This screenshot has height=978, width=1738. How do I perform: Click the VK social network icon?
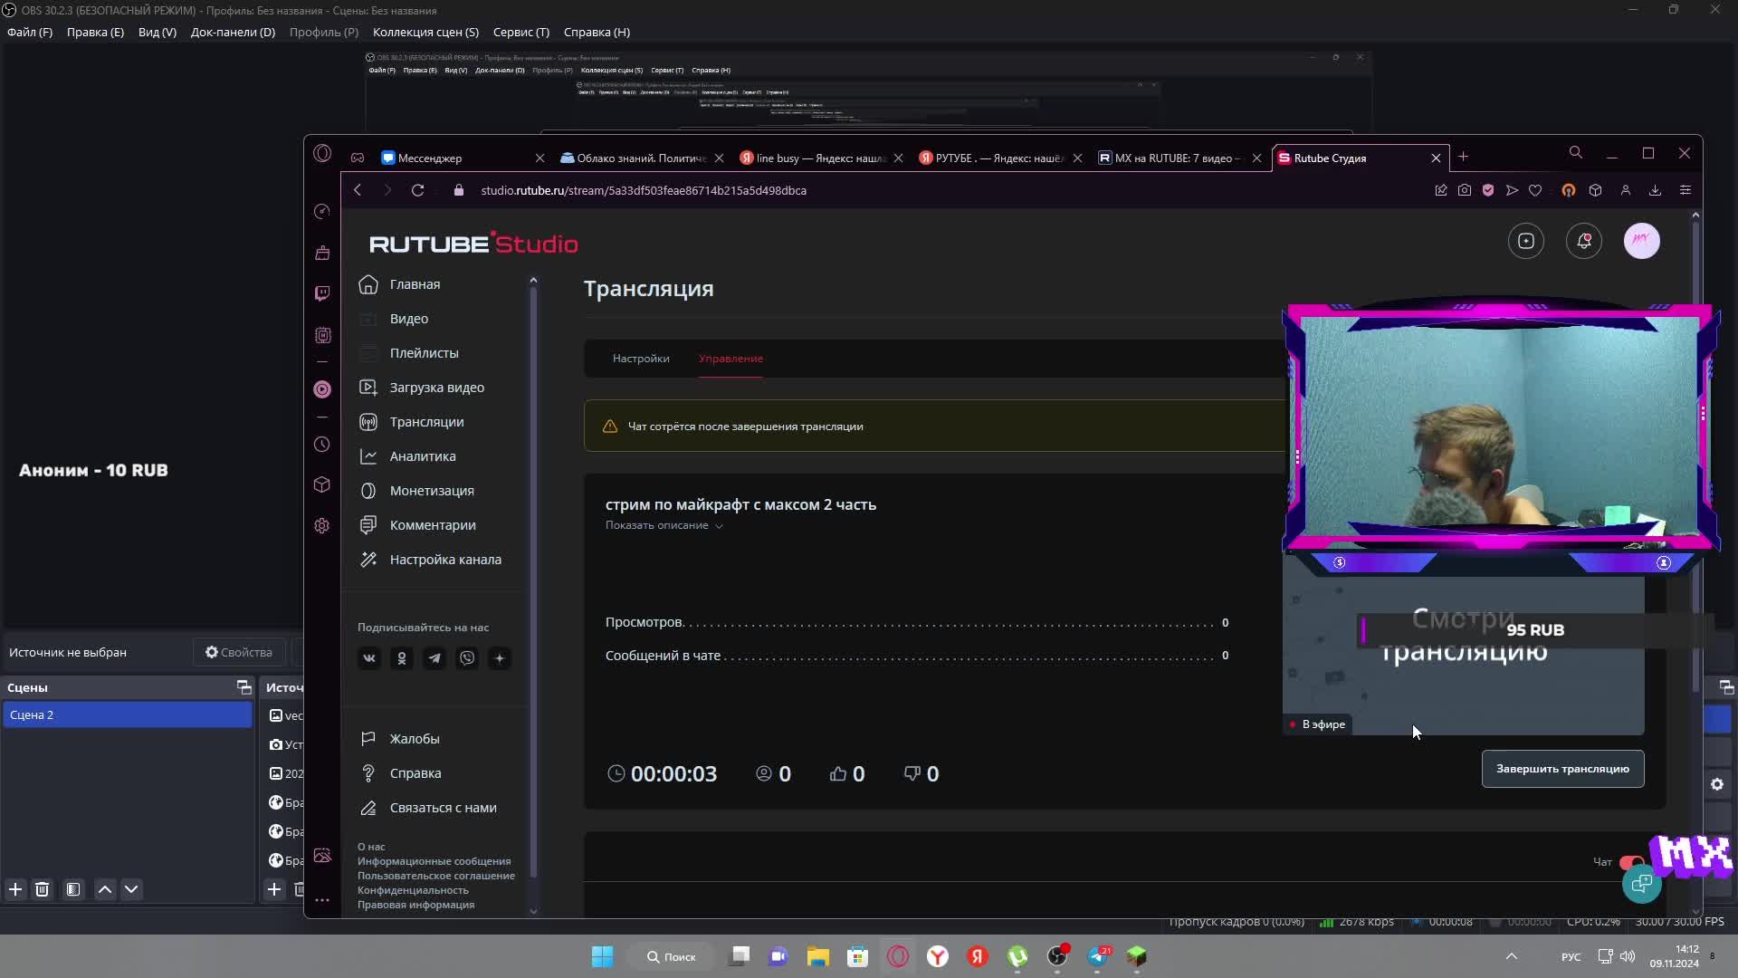(369, 658)
